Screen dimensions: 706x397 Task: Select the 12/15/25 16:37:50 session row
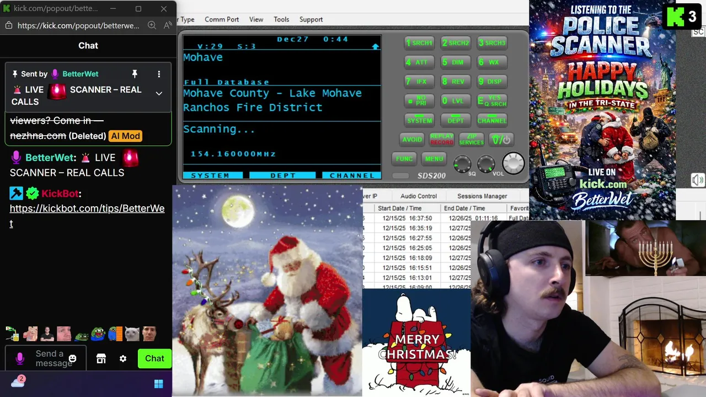(x=446, y=218)
